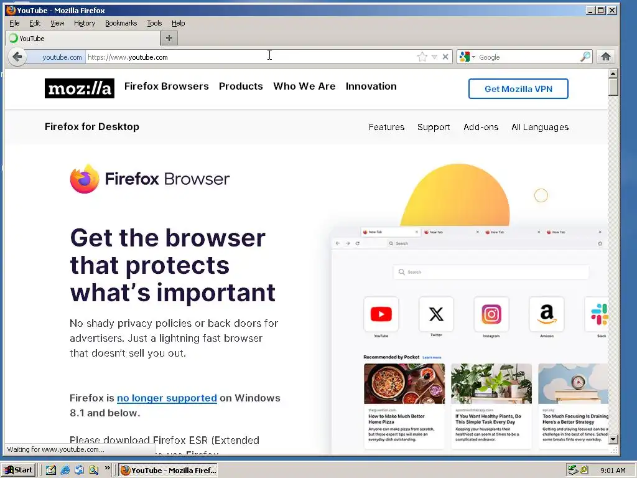Click into the URL address field
The width and height of the screenshot is (637, 478).
[250, 57]
